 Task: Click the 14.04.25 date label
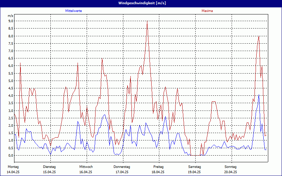click(x=13, y=172)
